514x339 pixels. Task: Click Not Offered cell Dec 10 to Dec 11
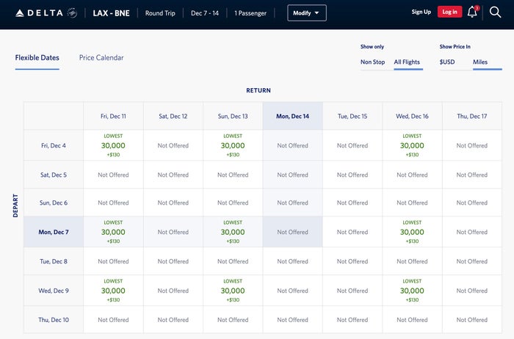tap(113, 320)
